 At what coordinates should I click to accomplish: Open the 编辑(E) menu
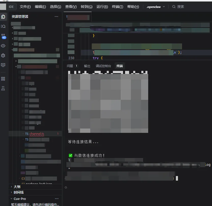click(x=40, y=7)
